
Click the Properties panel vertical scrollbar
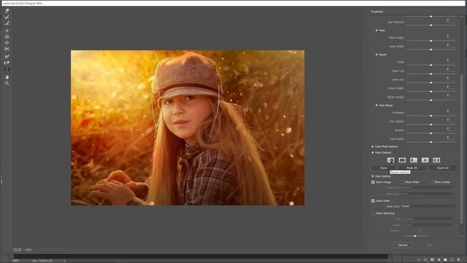(x=462, y=149)
